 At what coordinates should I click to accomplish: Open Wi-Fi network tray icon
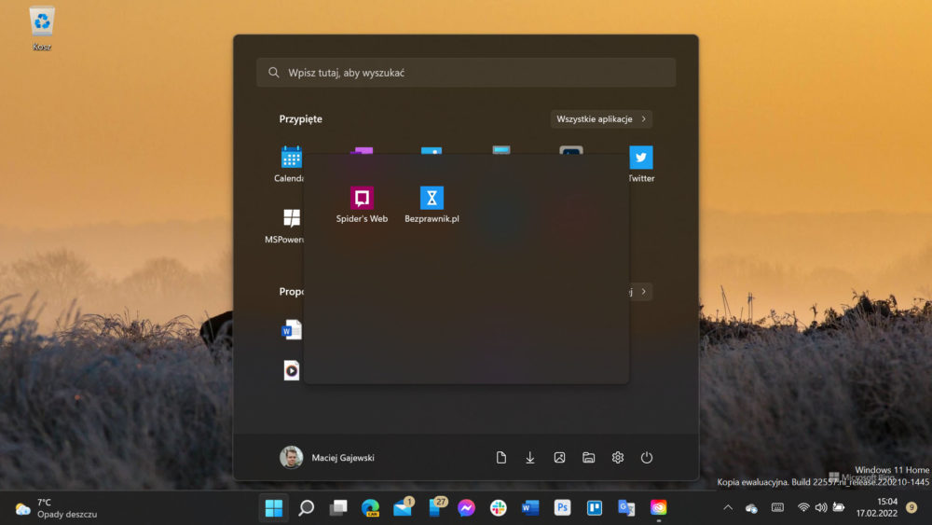point(803,508)
